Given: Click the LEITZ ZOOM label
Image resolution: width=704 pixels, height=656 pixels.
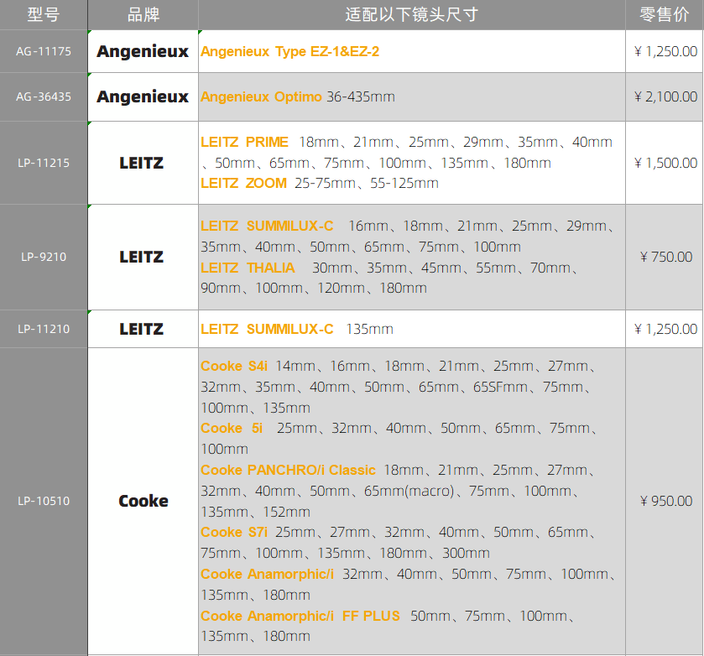Looking at the screenshot, I should point(243,183).
